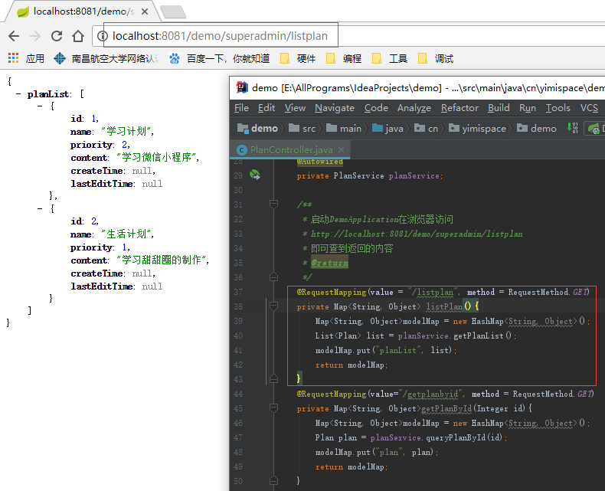
Task: Open the Navigate menu in IDEA
Action: [x=335, y=108]
